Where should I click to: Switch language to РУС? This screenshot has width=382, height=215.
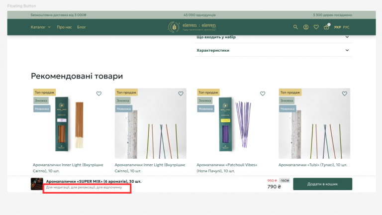click(346, 27)
